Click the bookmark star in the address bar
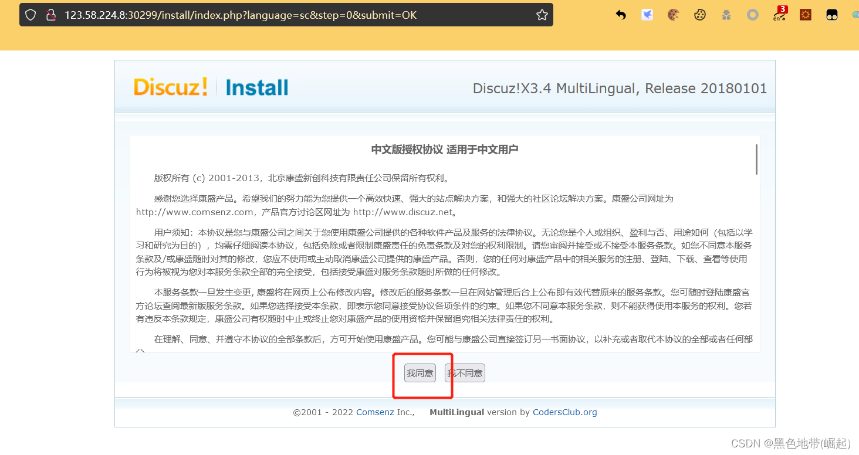 541,14
